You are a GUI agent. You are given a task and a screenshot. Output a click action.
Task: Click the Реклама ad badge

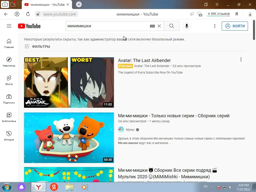[x=125, y=66]
